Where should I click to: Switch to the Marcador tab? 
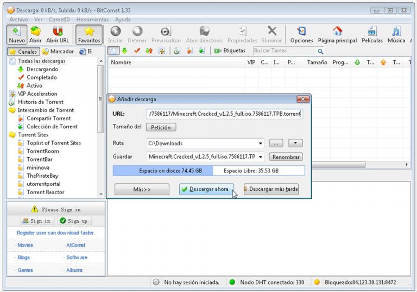[59, 52]
